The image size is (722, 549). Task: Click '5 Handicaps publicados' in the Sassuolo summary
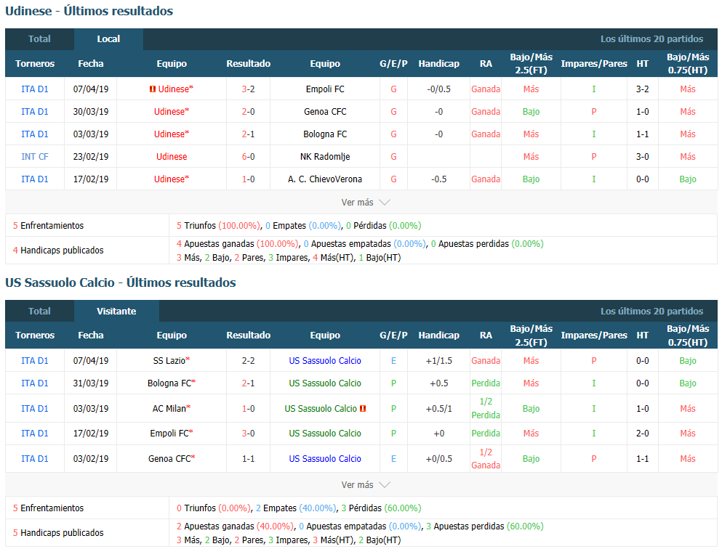pyautogui.click(x=58, y=532)
